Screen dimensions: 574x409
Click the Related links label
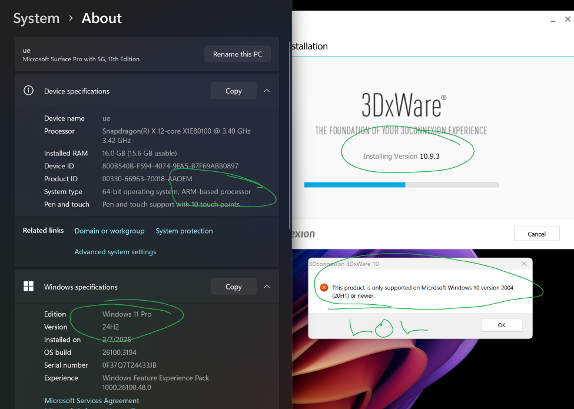coord(43,231)
